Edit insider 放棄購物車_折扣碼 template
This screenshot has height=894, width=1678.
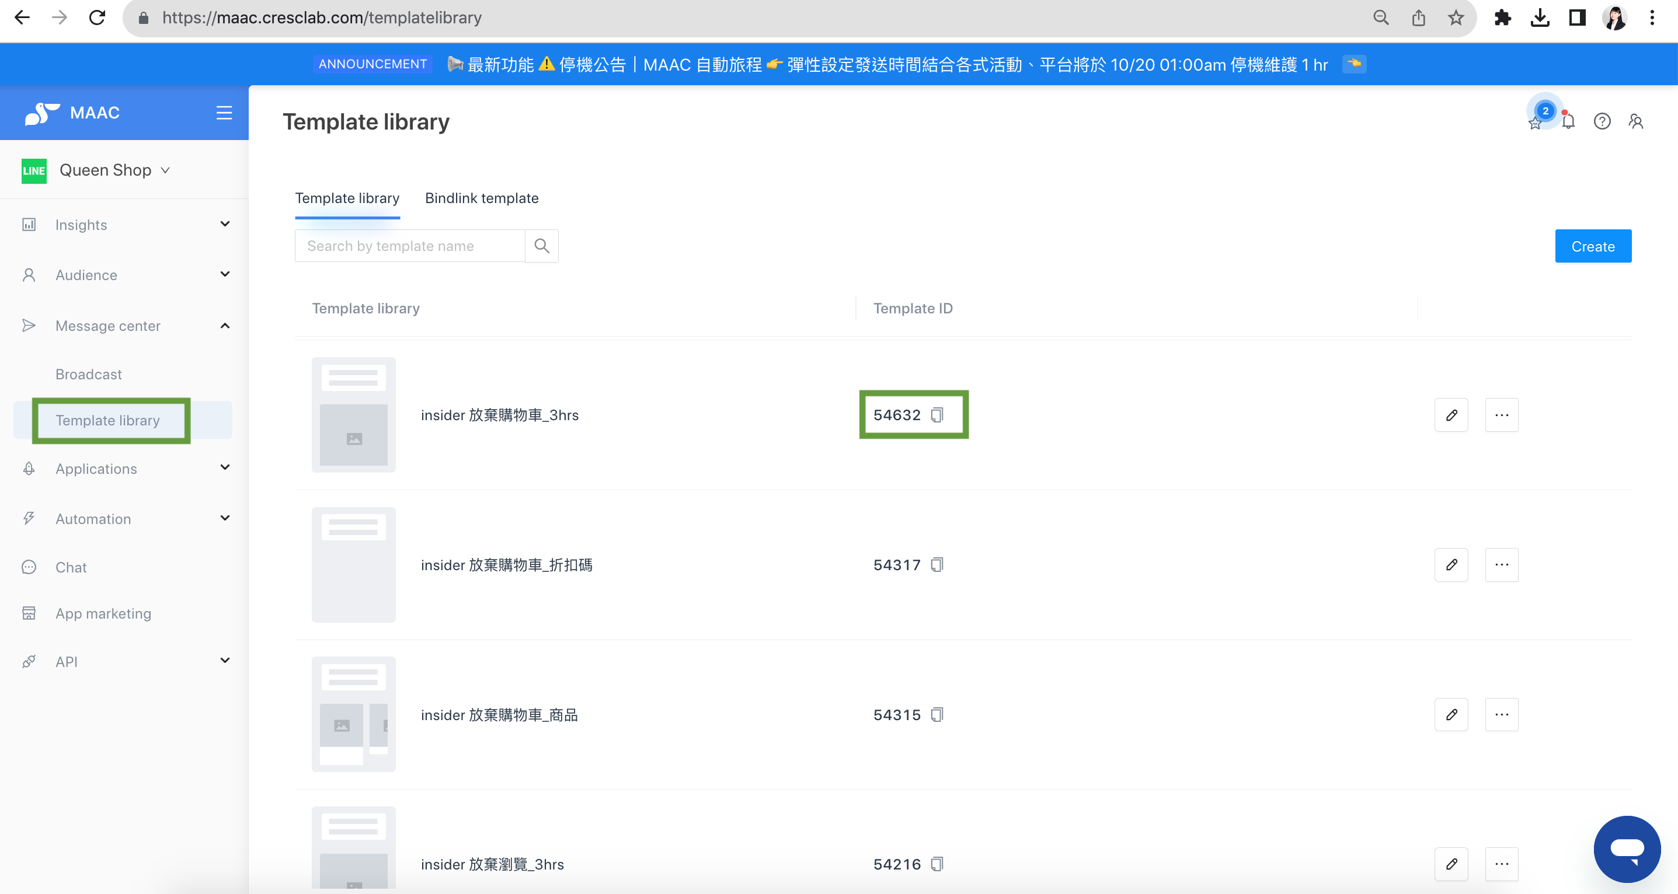pyautogui.click(x=1451, y=564)
